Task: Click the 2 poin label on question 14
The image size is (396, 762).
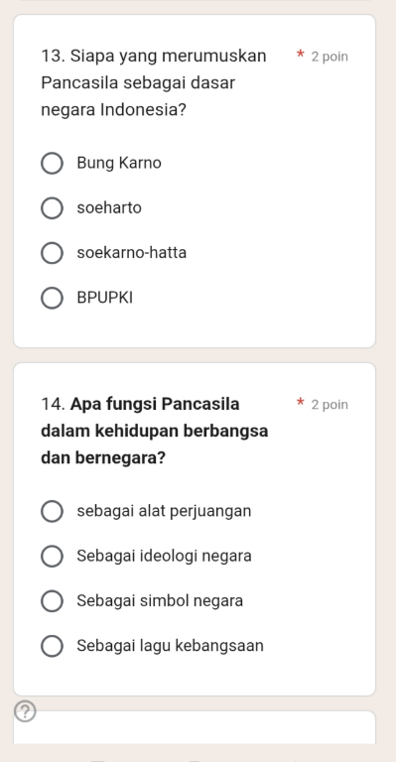Action: click(330, 405)
